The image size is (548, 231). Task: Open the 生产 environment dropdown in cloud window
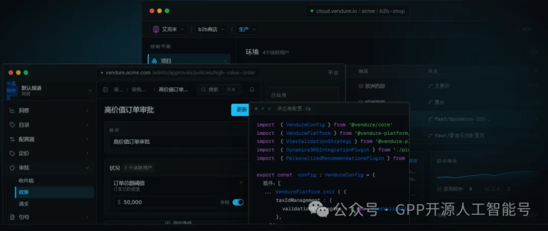click(247, 29)
